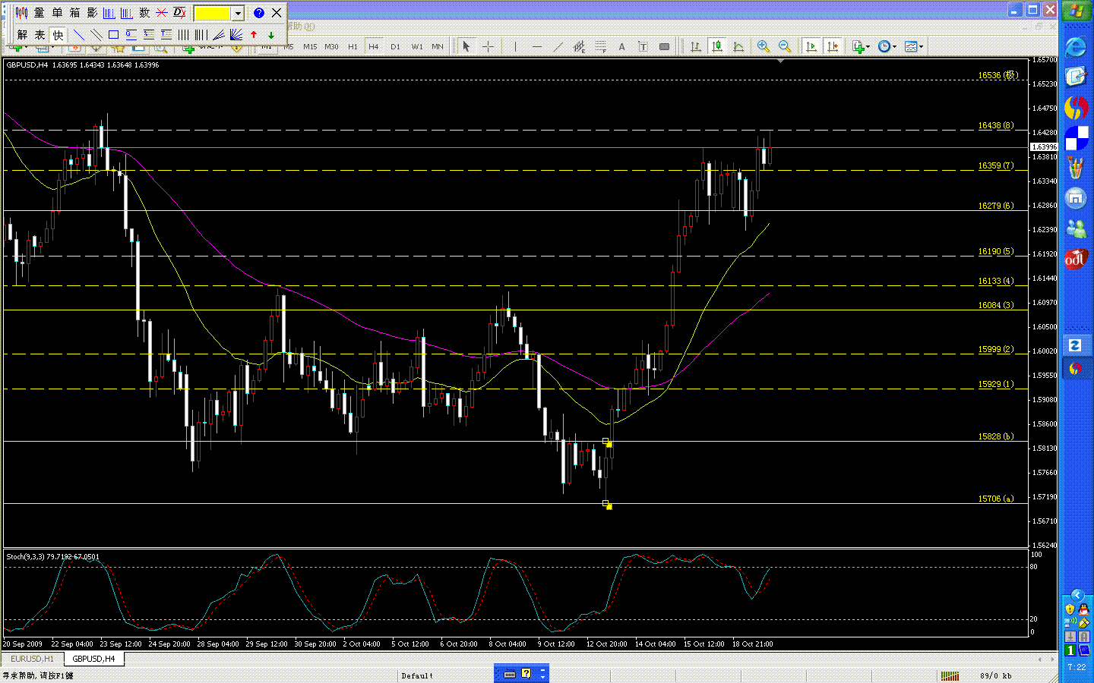The height and width of the screenshot is (683, 1094).
Task: Switch chart to D1 timeframe
Action: (395, 47)
